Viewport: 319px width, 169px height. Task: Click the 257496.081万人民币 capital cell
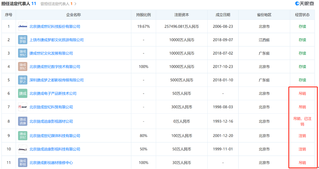coord(182,26)
